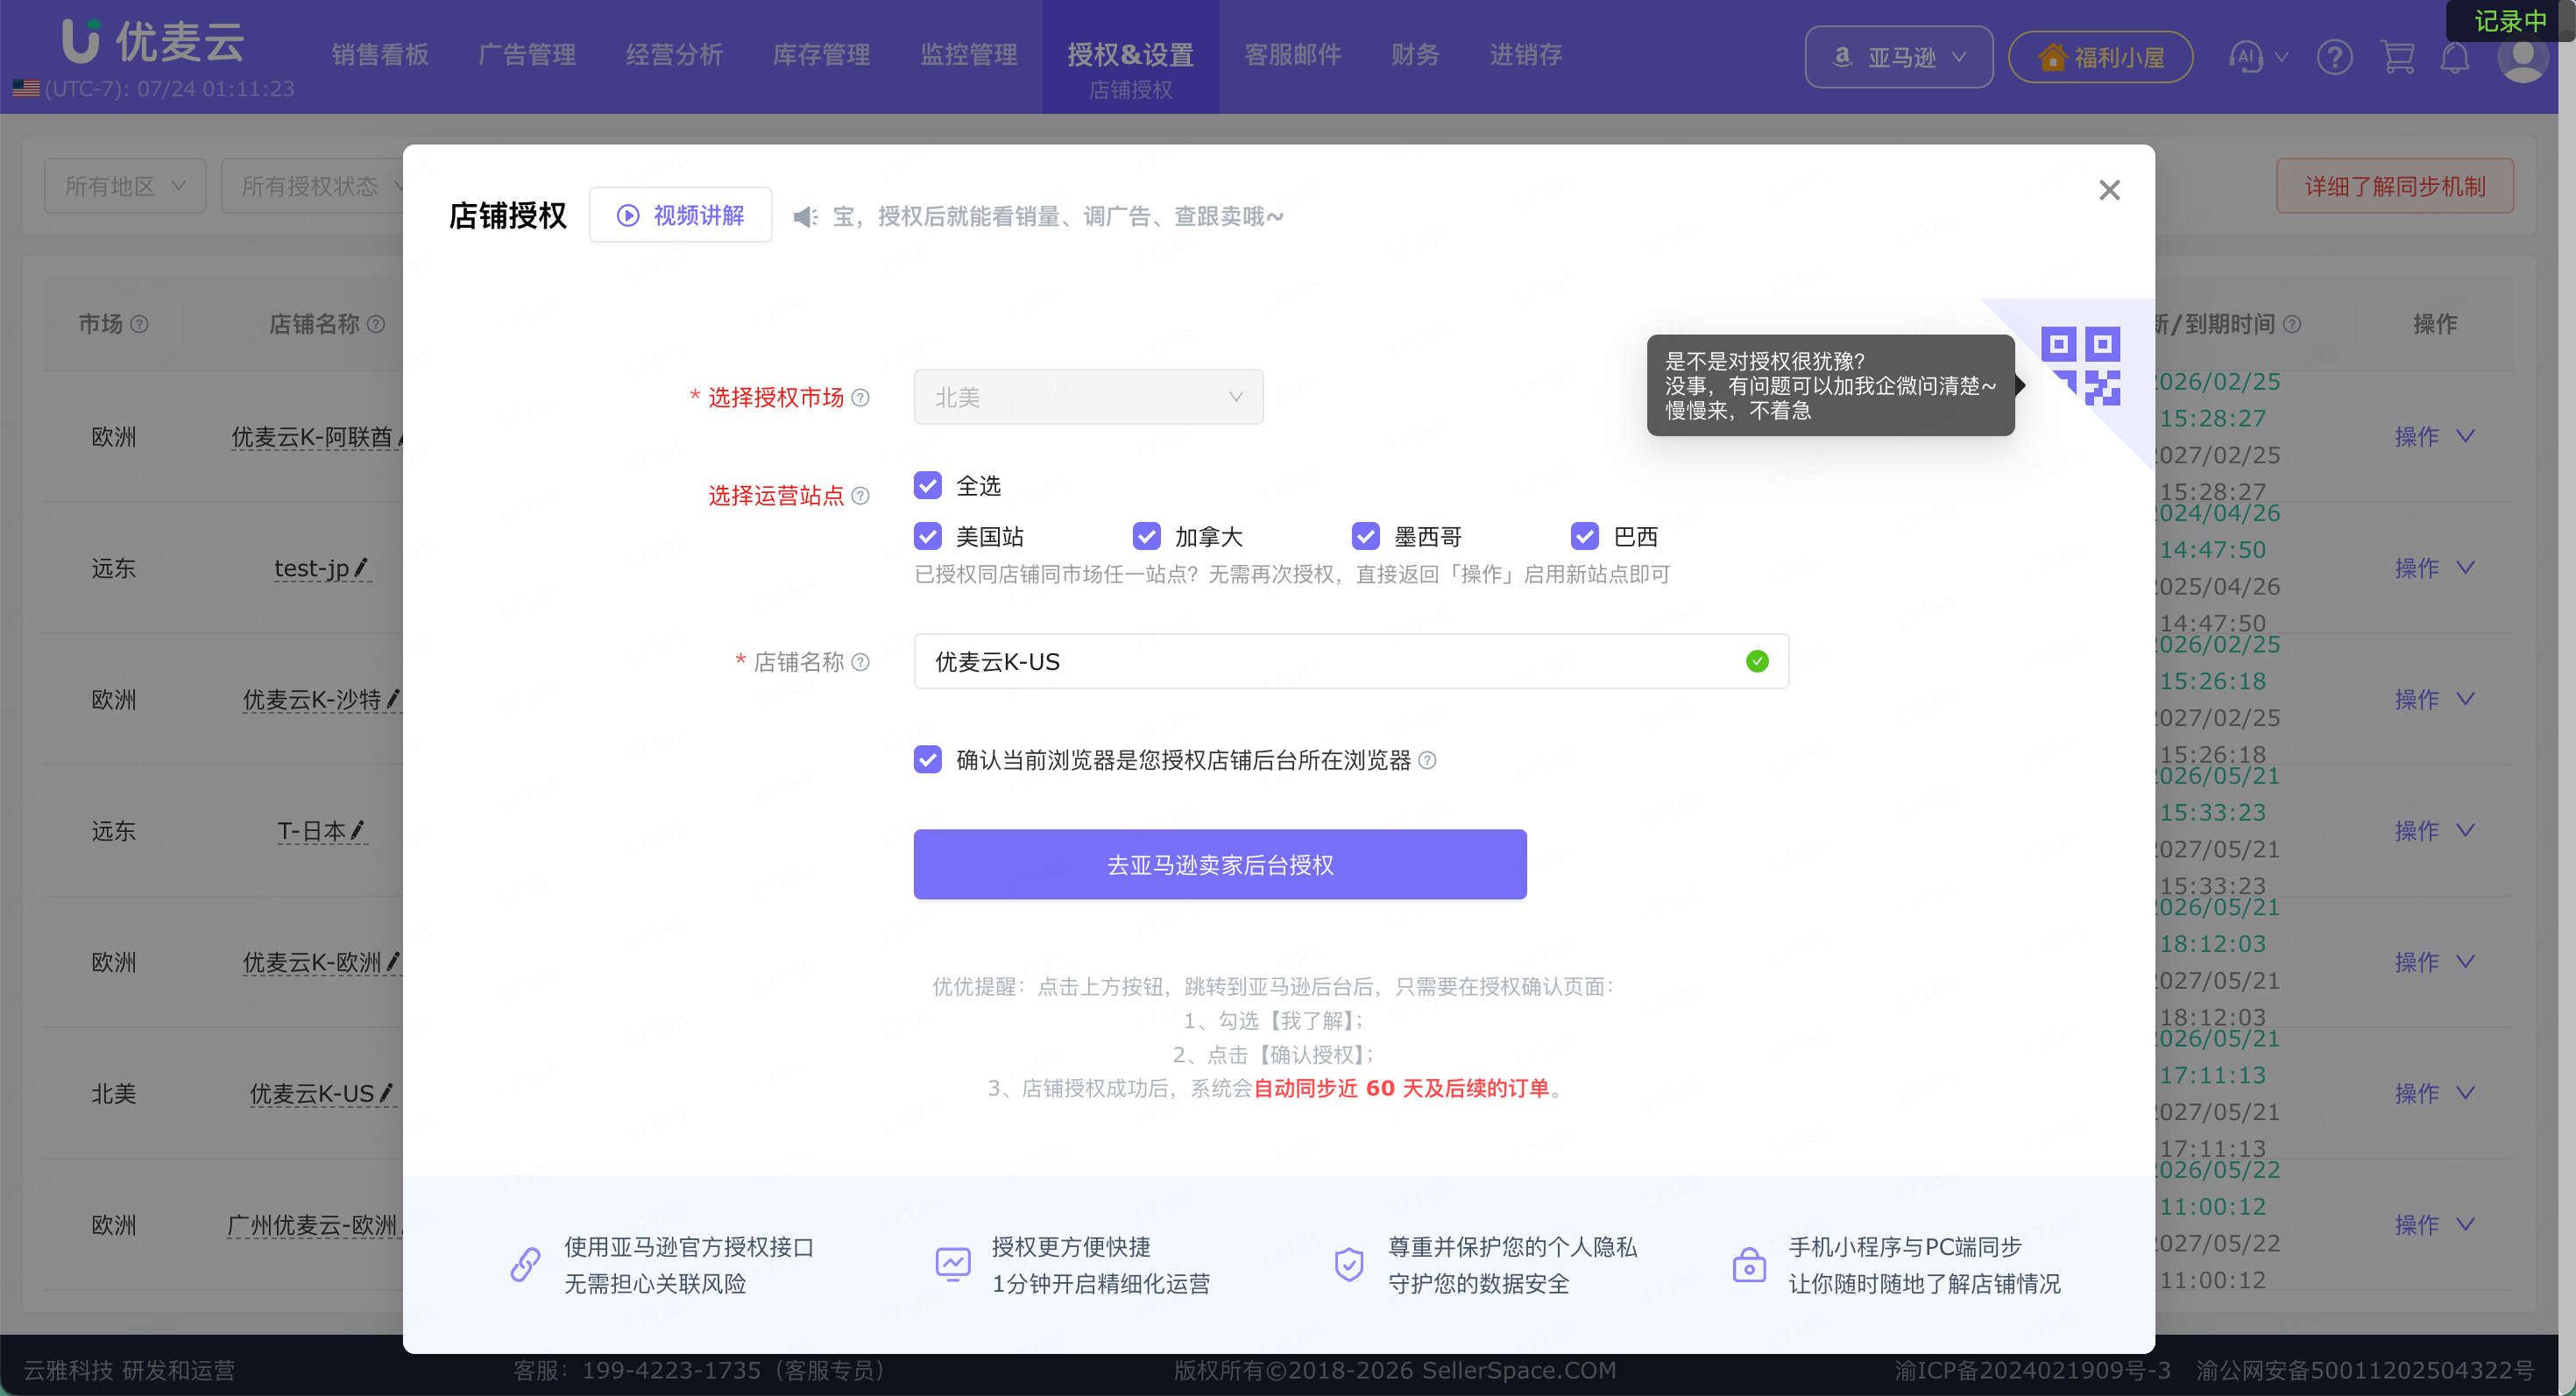Open 广告管理 menu
This screenshot has width=2576, height=1396.
527,55
